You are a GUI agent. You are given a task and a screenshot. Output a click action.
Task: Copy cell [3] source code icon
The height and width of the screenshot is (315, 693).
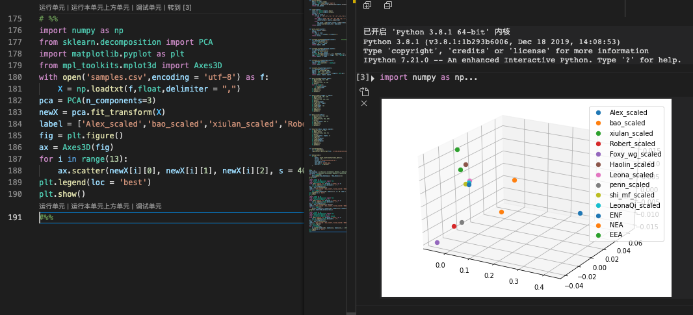364,92
